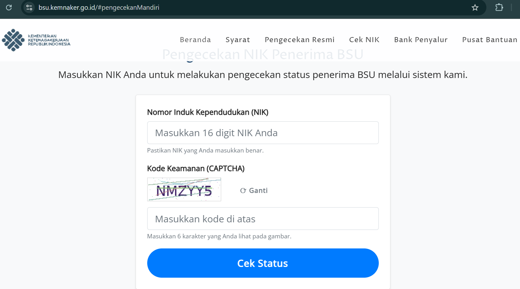
Task: Bookmark this page with the star icon
Action: (x=475, y=7)
